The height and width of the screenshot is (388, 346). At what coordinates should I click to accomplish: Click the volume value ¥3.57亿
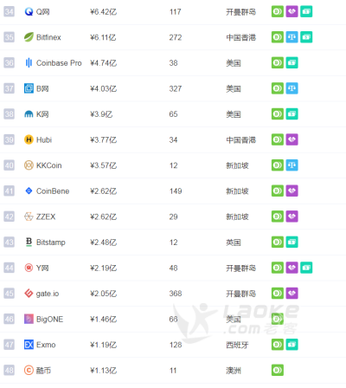tap(103, 165)
